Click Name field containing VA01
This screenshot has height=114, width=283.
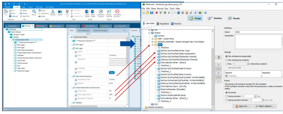click(259, 32)
